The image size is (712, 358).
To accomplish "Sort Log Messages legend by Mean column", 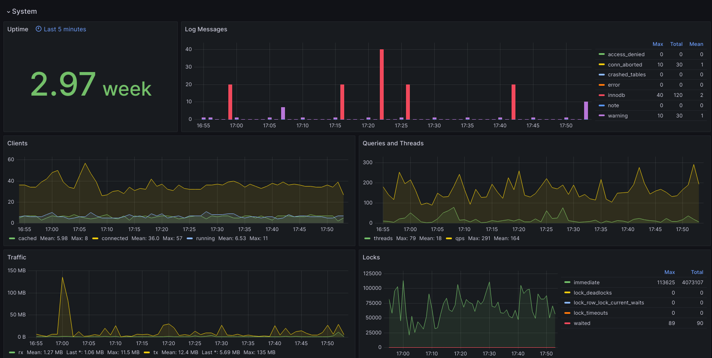I will [x=696, y=44].
